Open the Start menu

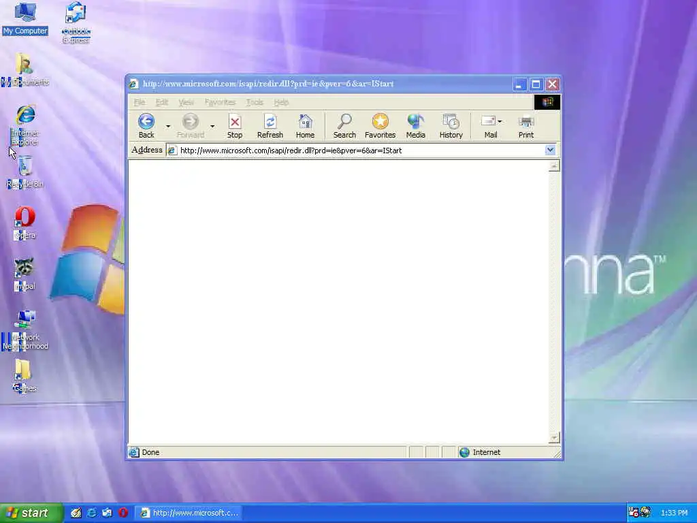31,513
